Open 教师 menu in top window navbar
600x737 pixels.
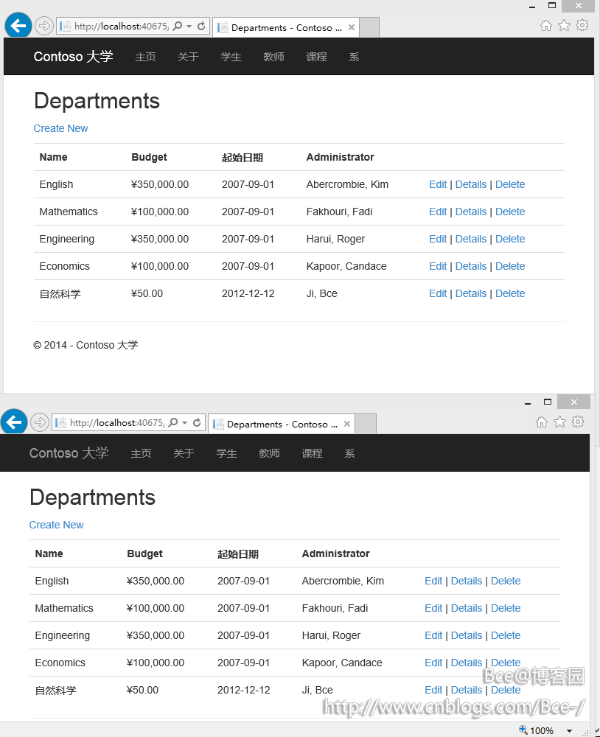(273, 57)
